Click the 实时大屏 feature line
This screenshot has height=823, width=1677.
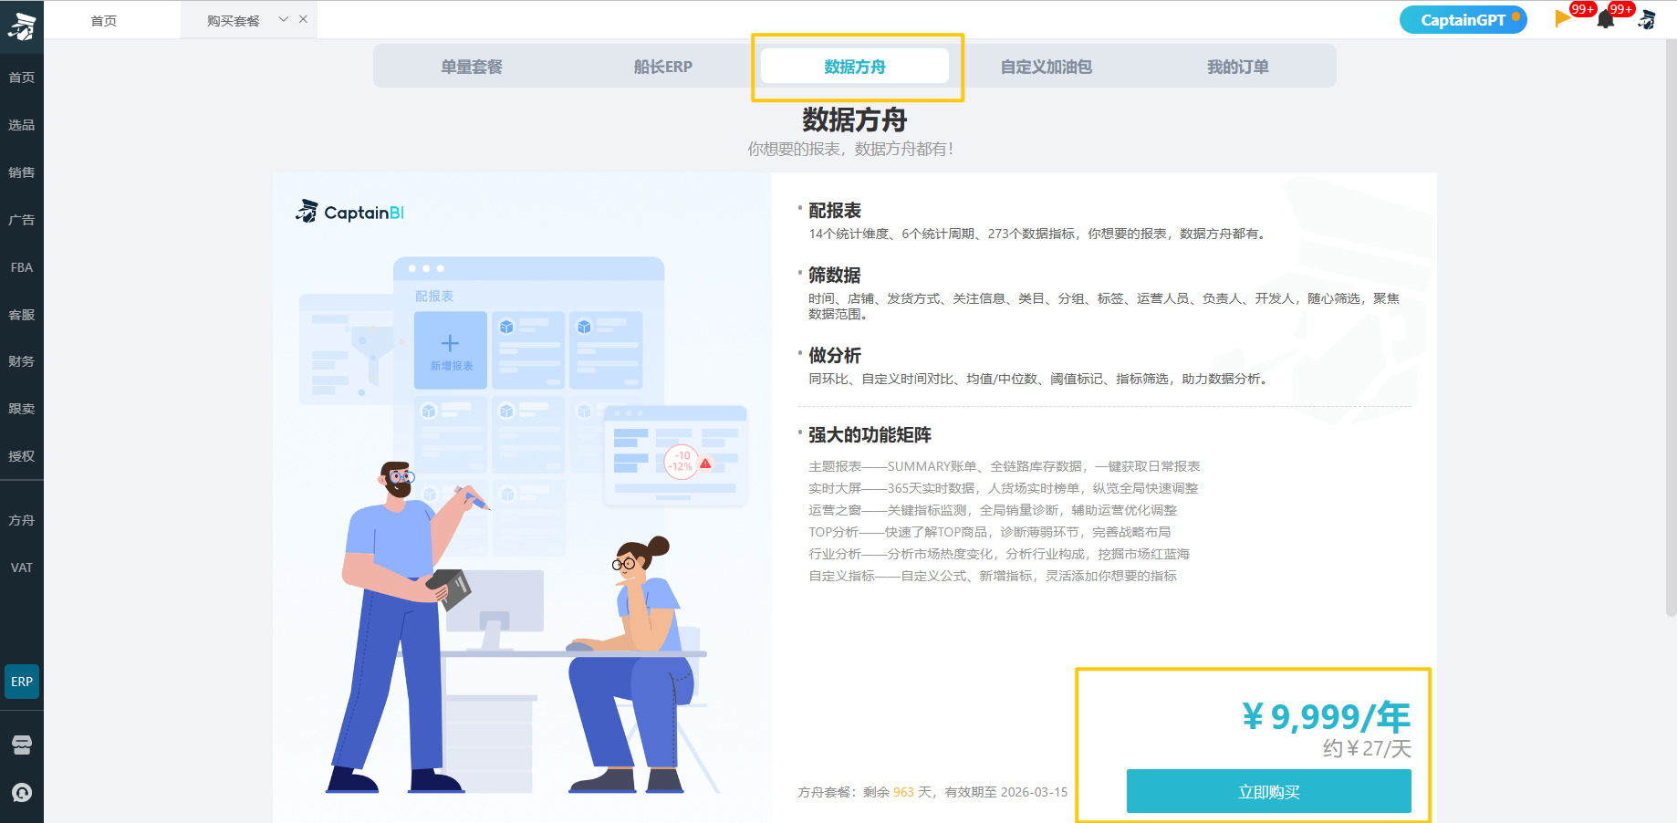[x=1004, y=488]
